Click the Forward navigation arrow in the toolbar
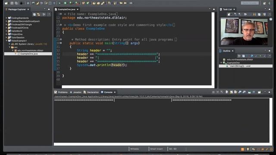The image size is (276, 155). tap(131, 3)
